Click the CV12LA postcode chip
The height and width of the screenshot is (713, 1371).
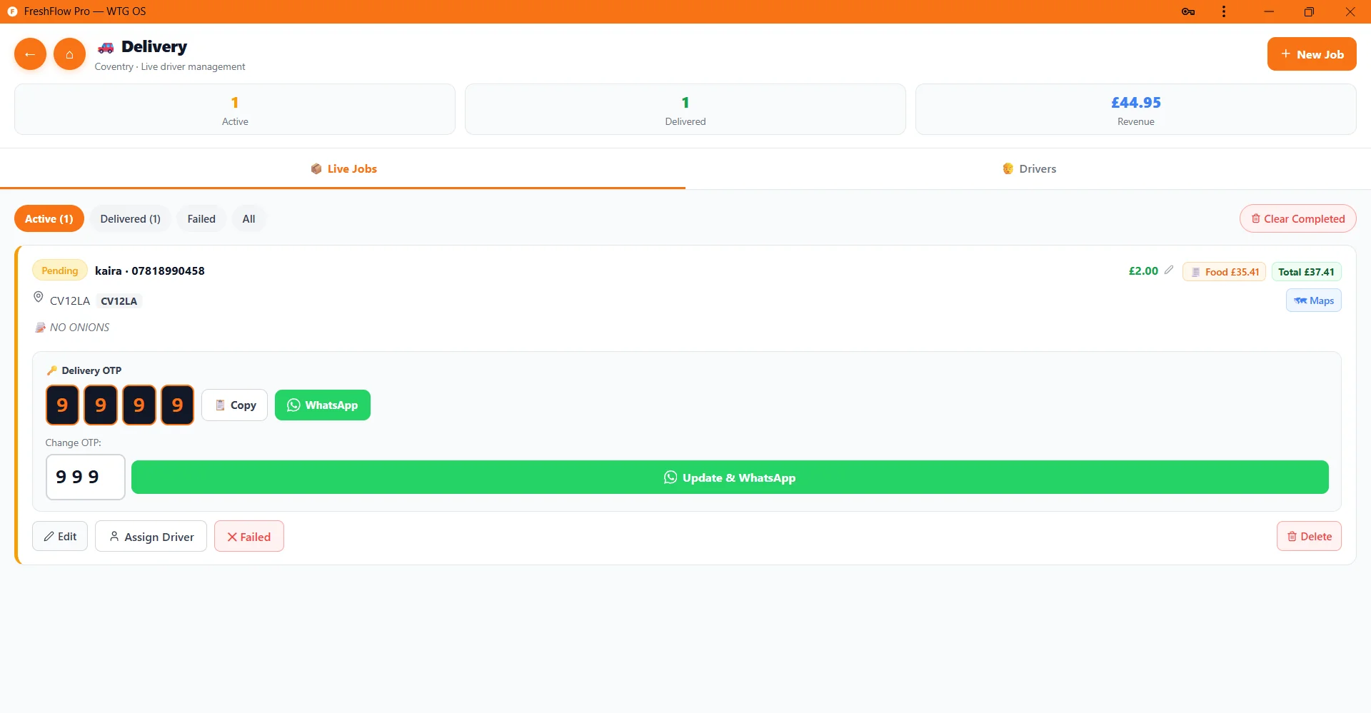[119, 301]
